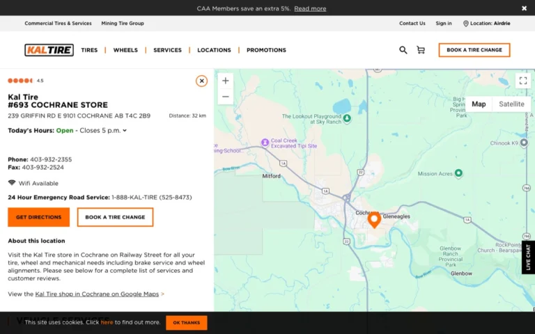The width and height of the screenshot is (535, 334).
Task: Click Coal Creek Excavated Tipi Site marker
Action: (265, 143)
